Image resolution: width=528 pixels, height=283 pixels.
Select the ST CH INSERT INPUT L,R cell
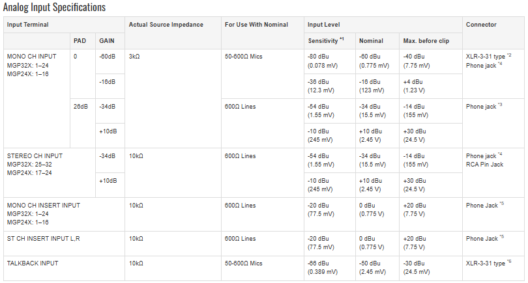point(44,239)
